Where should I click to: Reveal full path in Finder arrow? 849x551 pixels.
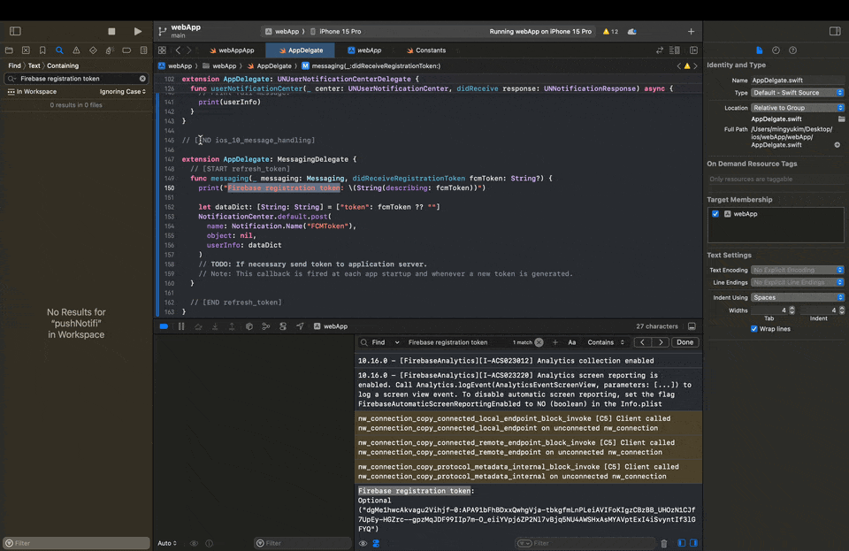[x=838, y=145]
